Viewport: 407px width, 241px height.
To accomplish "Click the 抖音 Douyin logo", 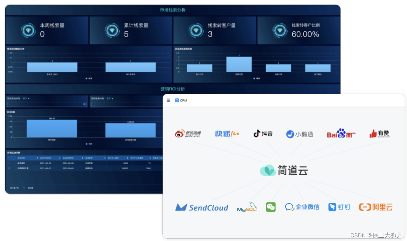I will [x=263, y=133].
